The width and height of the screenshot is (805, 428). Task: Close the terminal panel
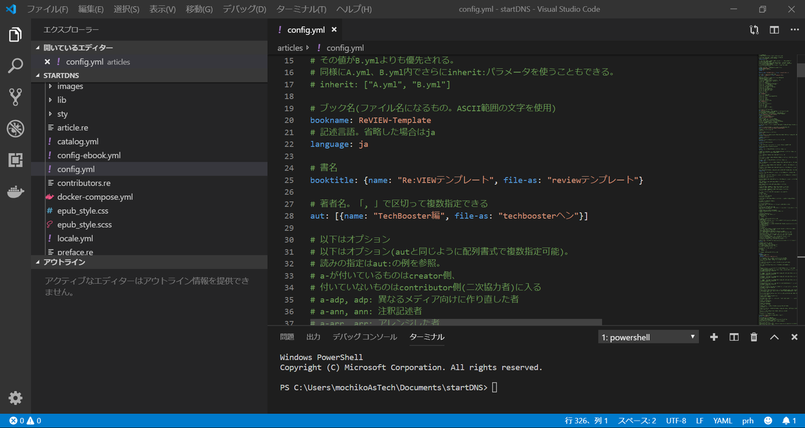coord(794,337)
